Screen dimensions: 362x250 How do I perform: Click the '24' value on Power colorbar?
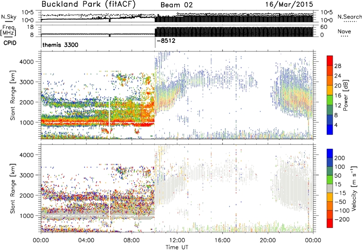click(338, 76)
